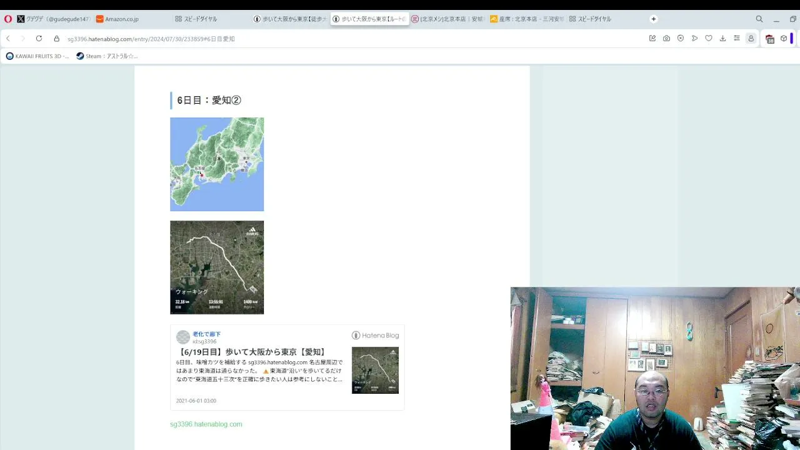Click the Hatena Blog logo in card
Viewport: 800px width, 450px height.
pos(375,336)
